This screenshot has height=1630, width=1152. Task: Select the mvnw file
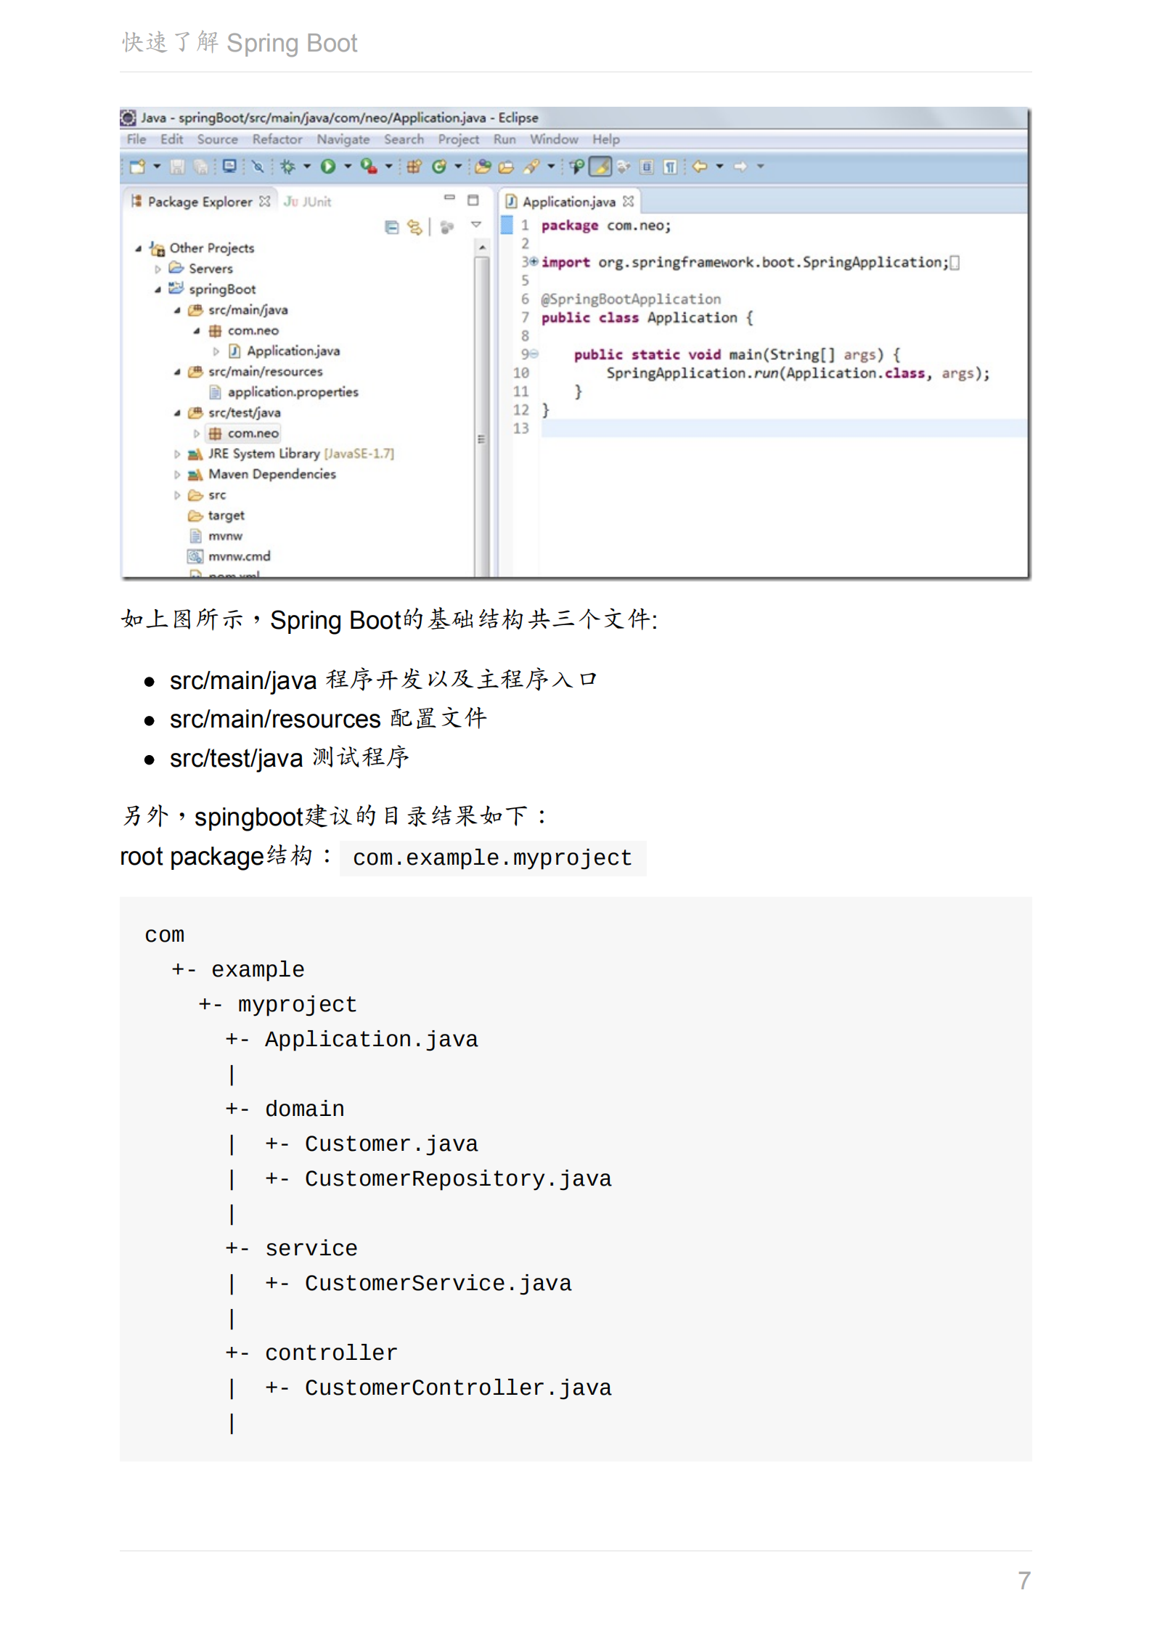[216, 537]
